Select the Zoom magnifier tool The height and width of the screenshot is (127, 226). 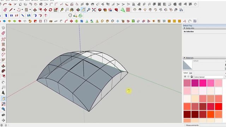tap(89, 10)
